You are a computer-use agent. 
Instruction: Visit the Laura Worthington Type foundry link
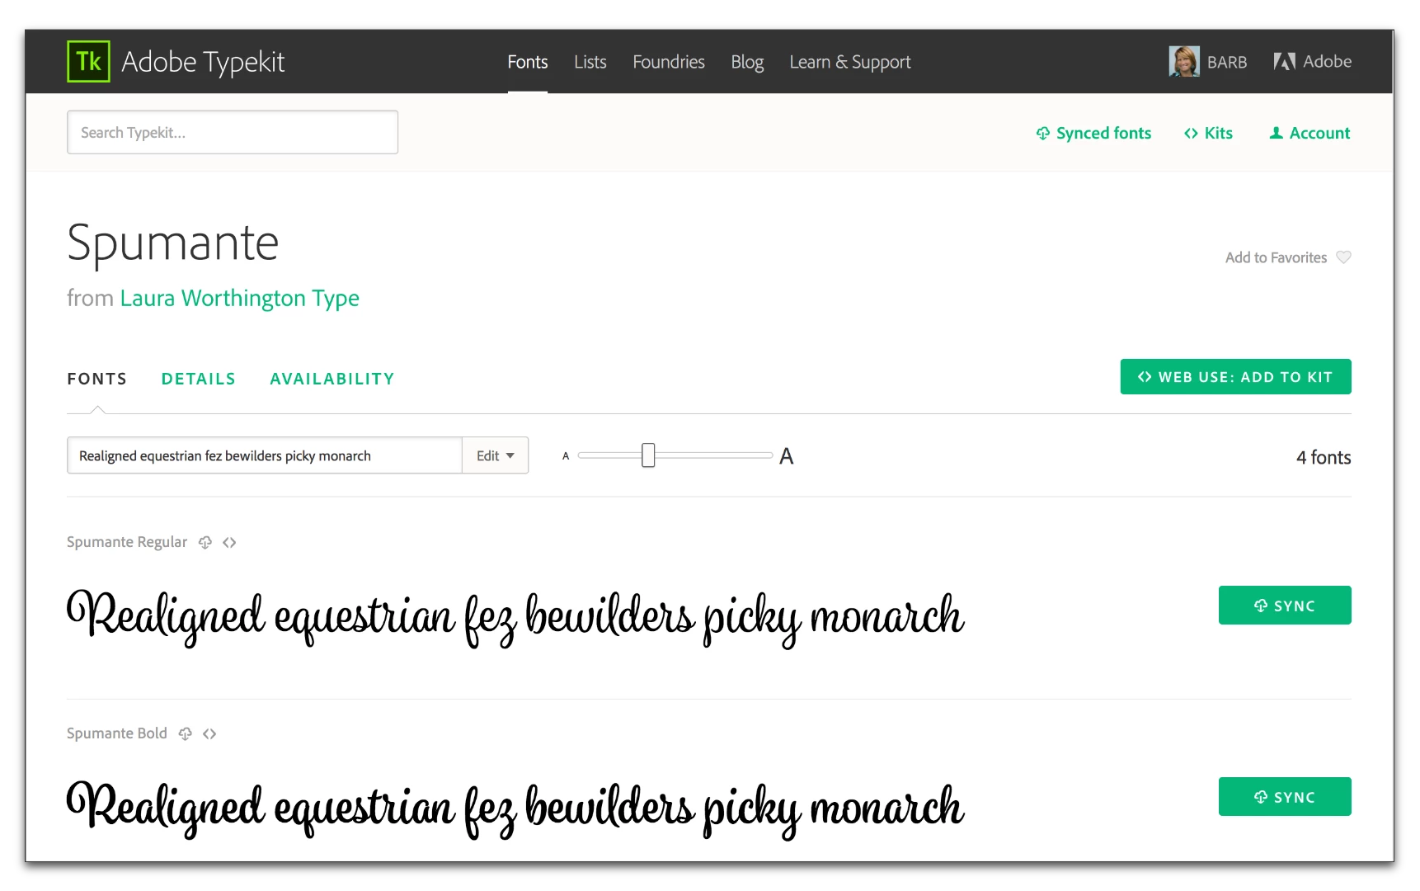[239, 298]
